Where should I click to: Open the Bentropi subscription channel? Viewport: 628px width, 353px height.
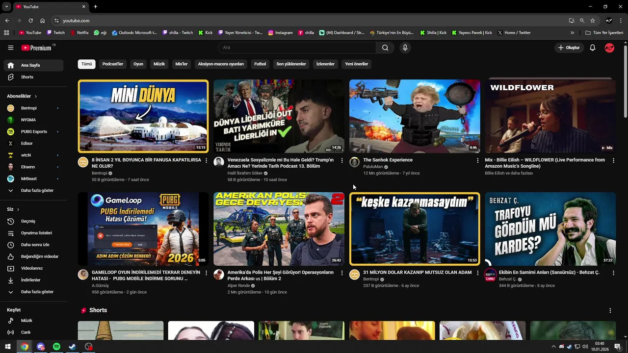point(33,108)
